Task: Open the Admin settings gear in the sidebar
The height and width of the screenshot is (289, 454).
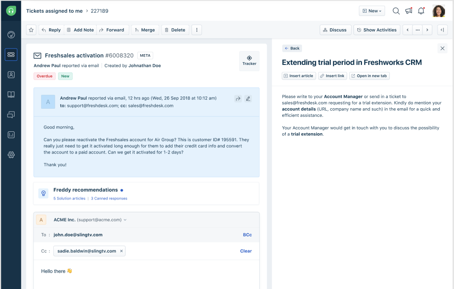Action: pyautogui.click(x=11, y=155)
